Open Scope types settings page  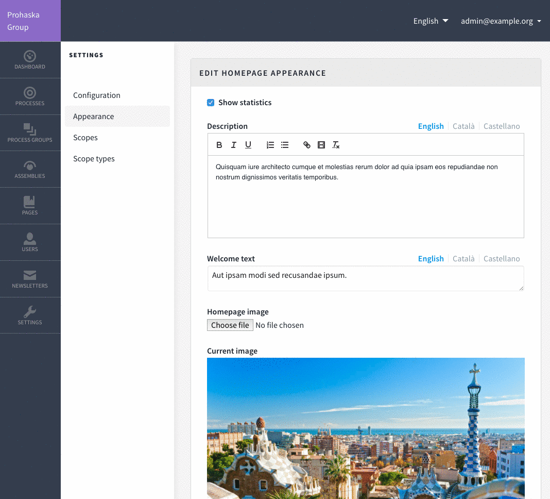point(94,159)
